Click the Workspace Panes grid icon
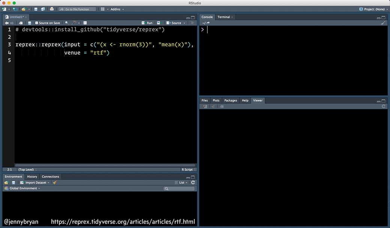Screen dimensions: 390x228 pyautogui.click(x=102, y=9)
